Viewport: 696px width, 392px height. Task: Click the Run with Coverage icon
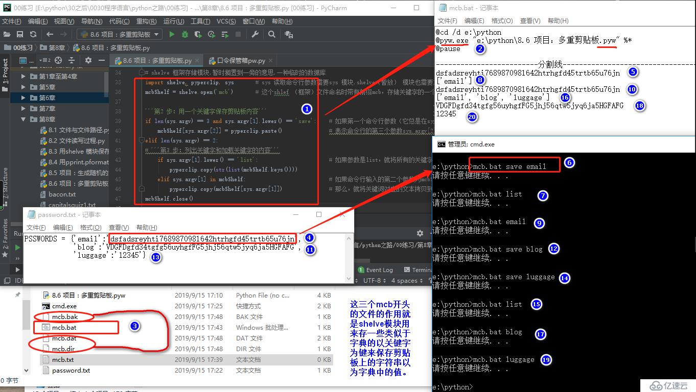tap(198, 34)
